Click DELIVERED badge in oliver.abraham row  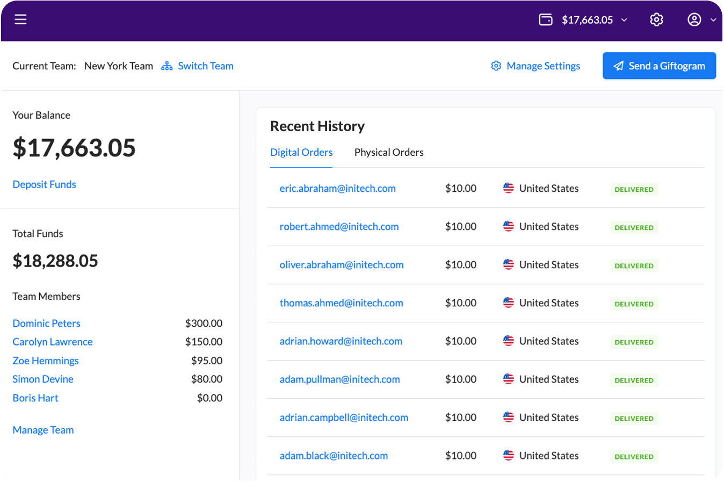pyautogui.click(x=634, y=265)
